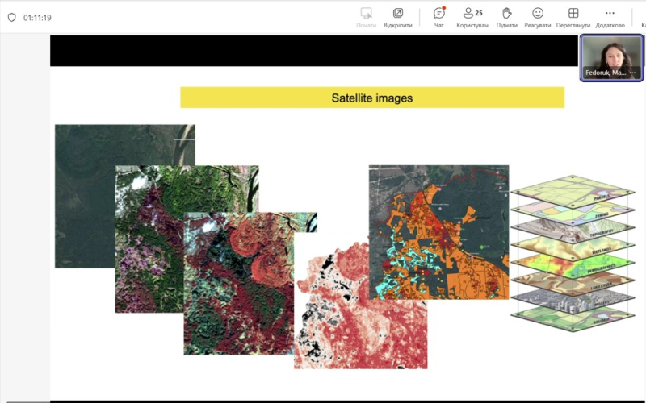Show the Користувачі participants list
Viewport: 646px width, 403px height.
[472, 17]
